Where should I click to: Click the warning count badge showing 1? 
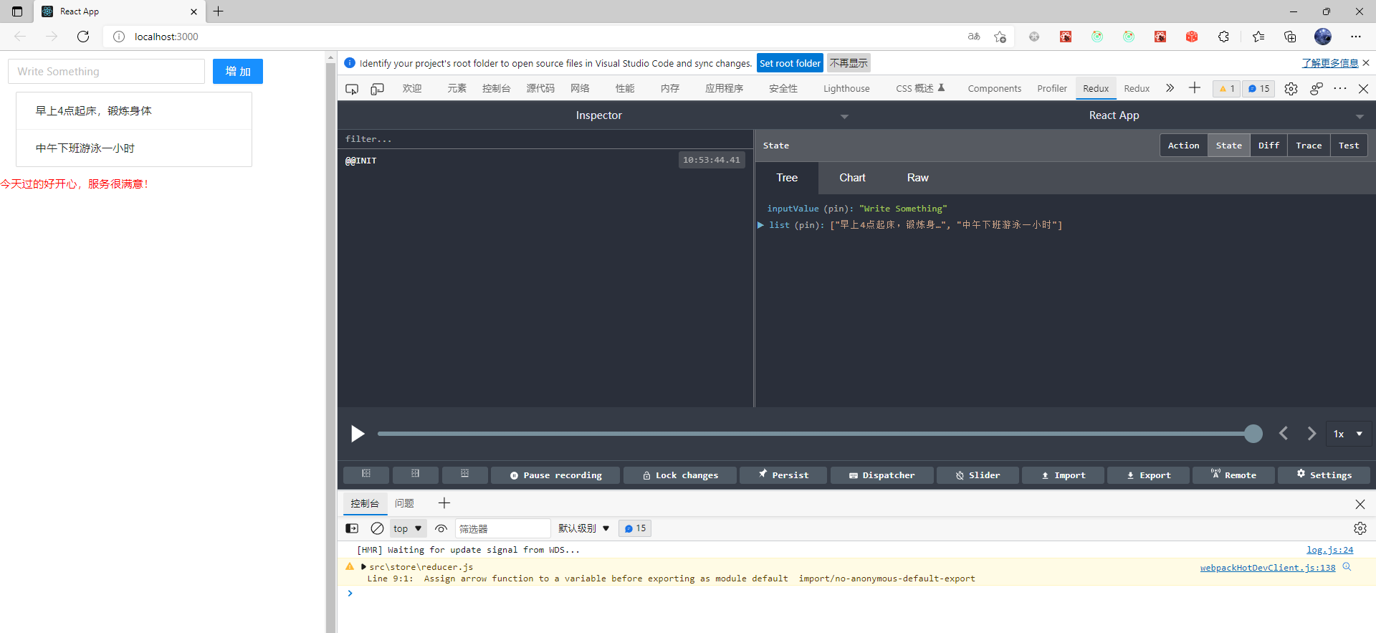click(1227, 89)
